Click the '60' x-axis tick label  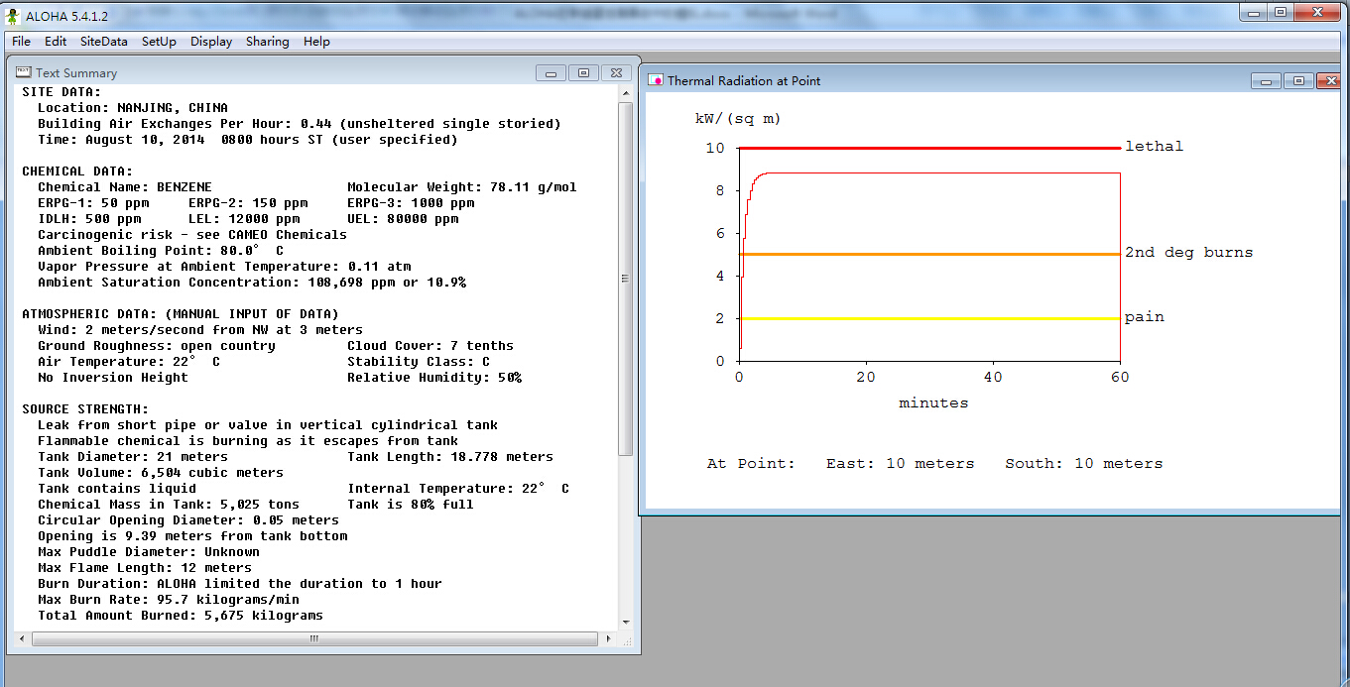tap(1121, 378)
